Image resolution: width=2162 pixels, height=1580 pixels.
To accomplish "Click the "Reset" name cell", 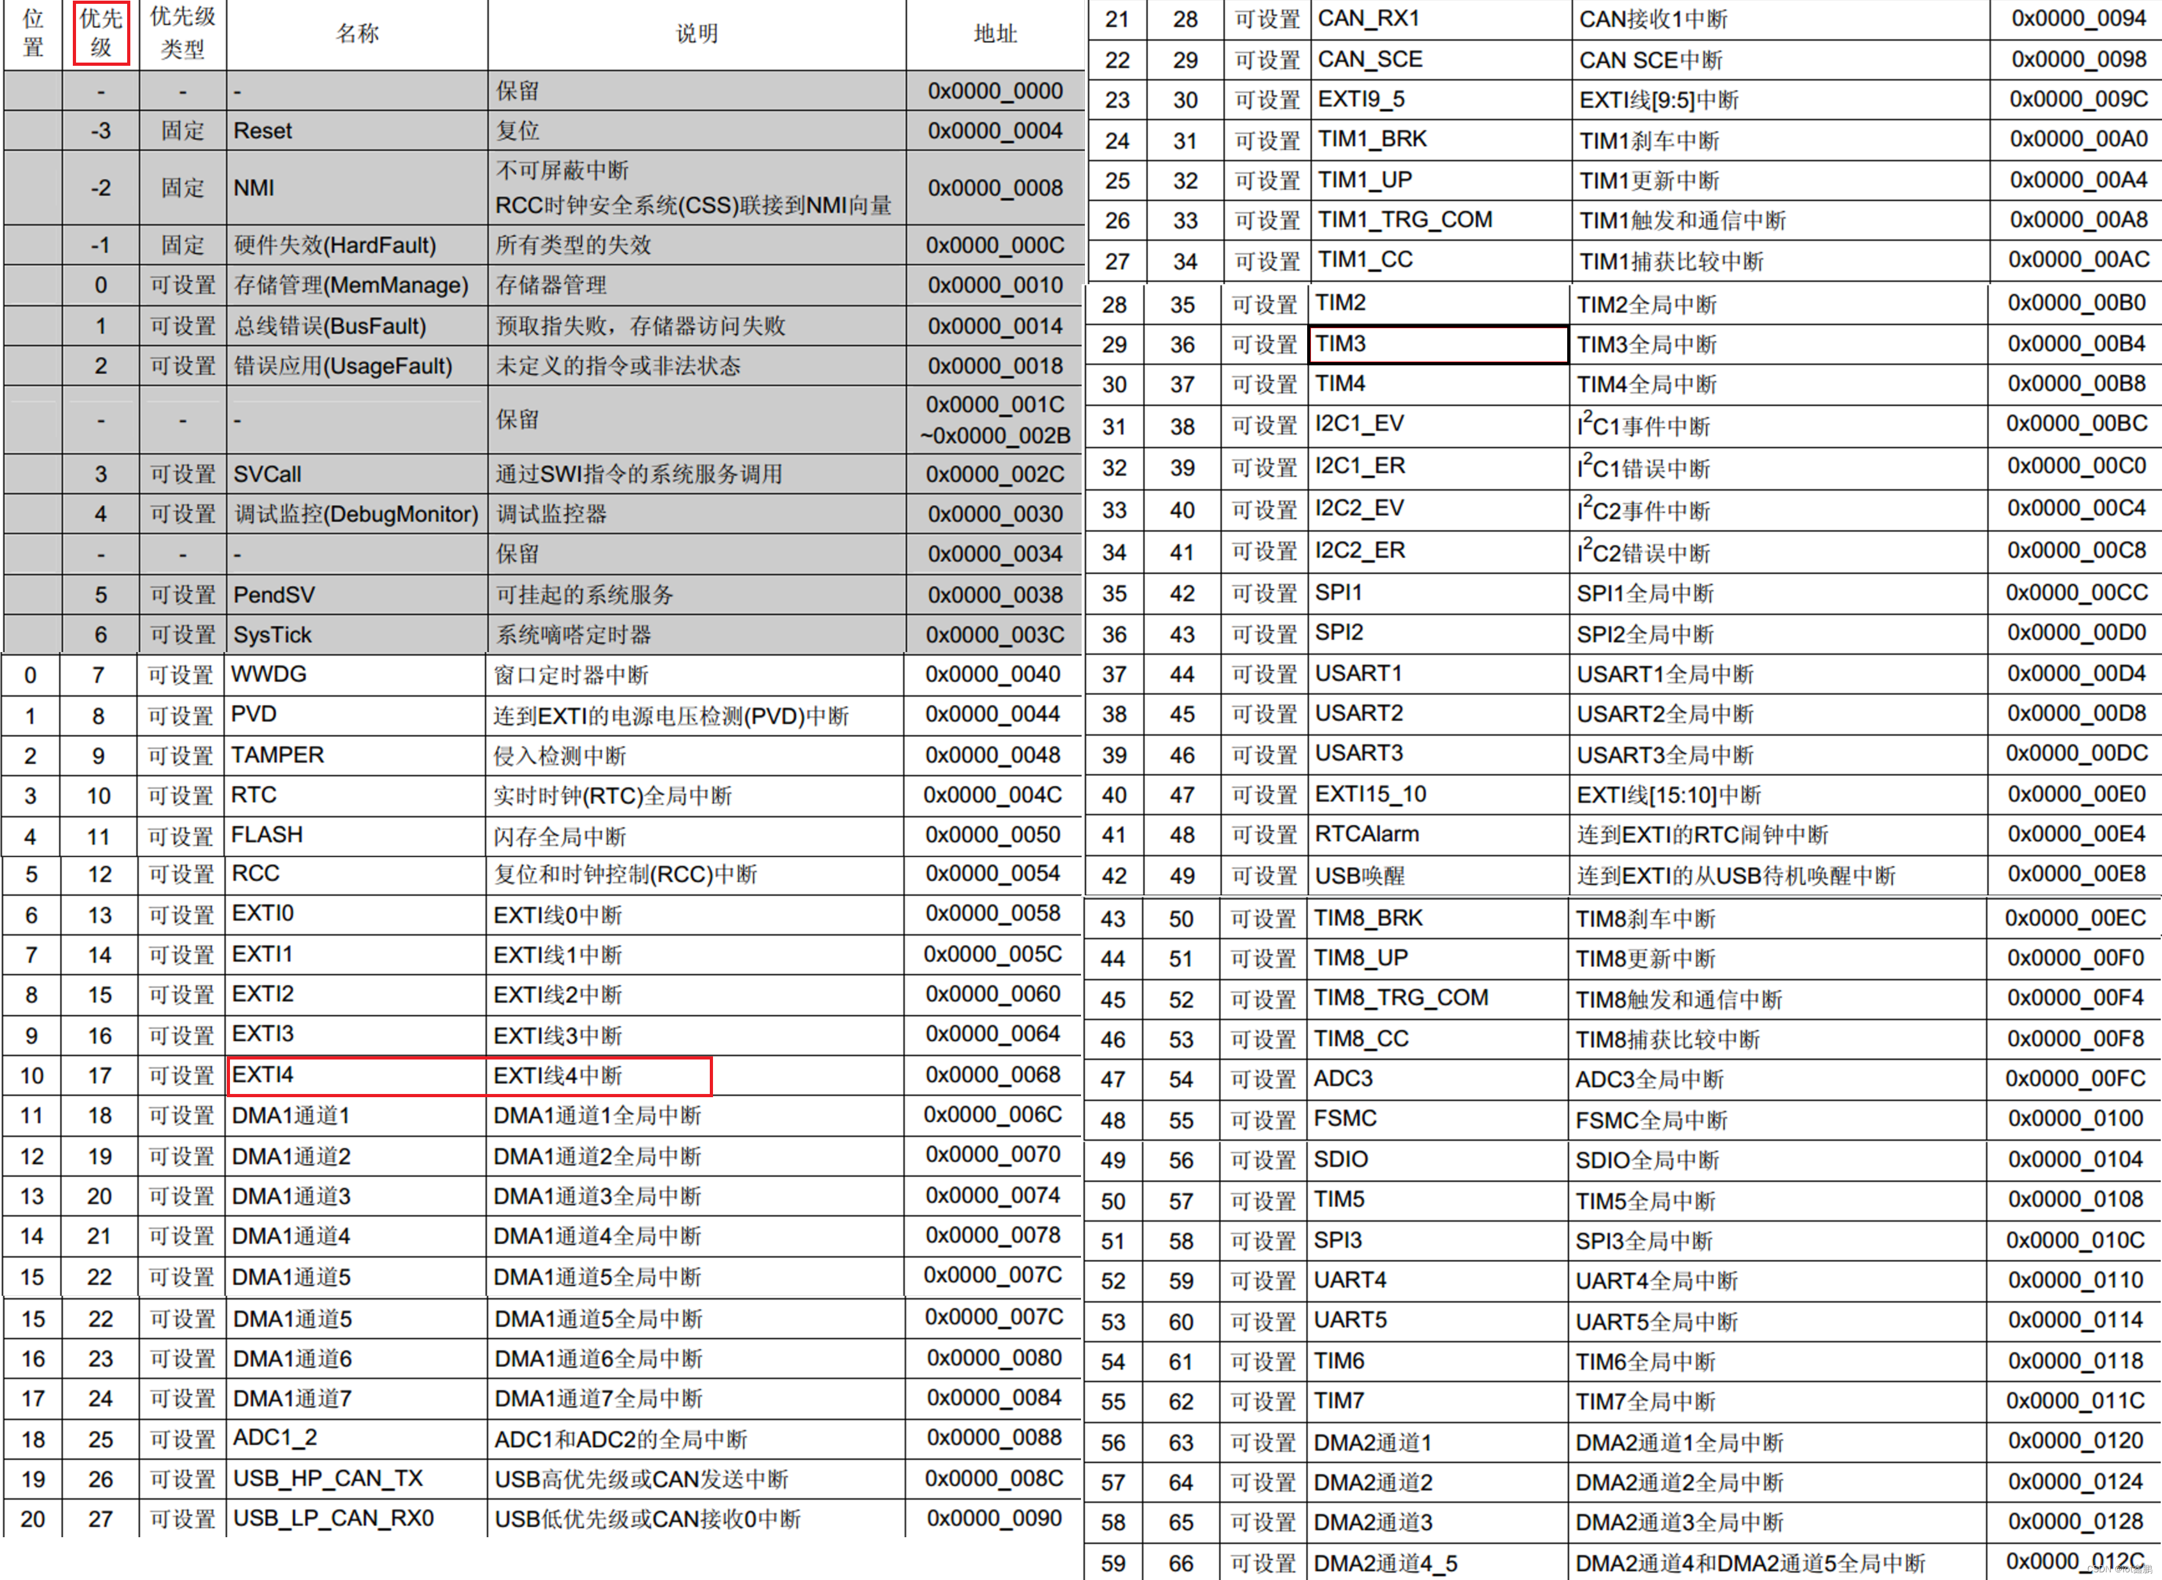I will (357, 131).
